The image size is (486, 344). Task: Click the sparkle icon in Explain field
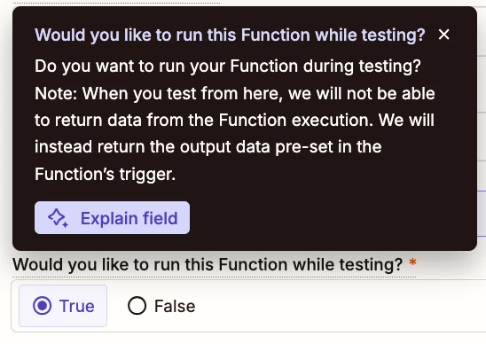pos(58,218)
